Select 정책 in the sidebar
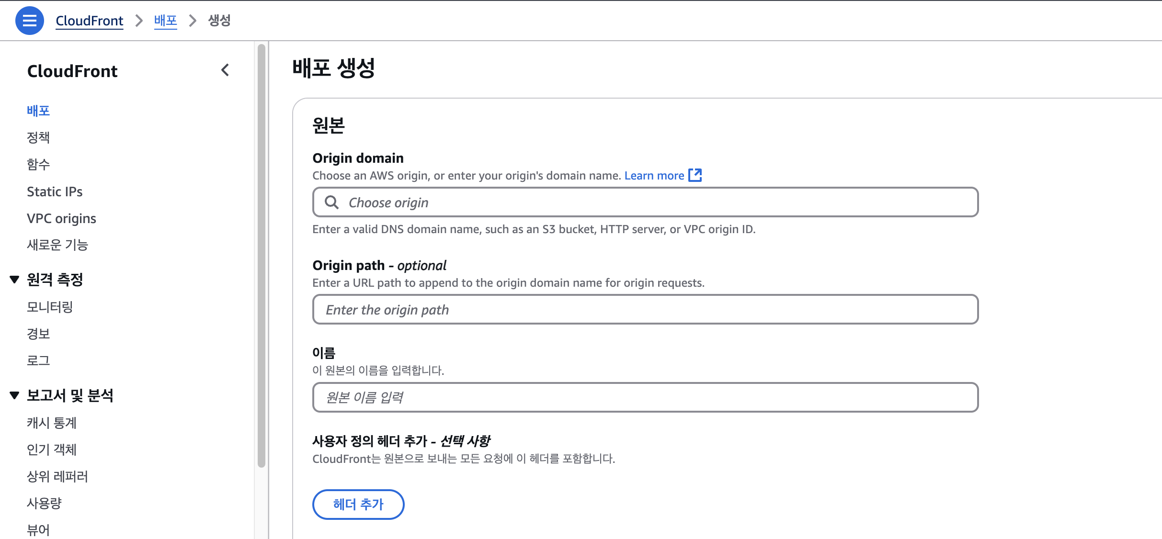1162x539 pixels. click(38, 137)
